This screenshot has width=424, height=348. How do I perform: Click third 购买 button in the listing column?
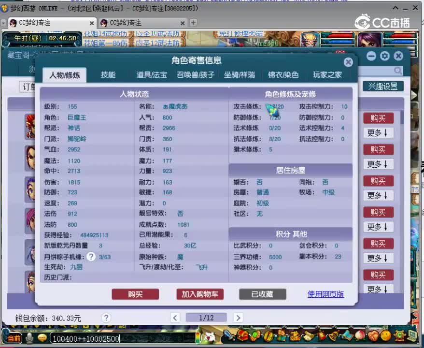point(378,181)
